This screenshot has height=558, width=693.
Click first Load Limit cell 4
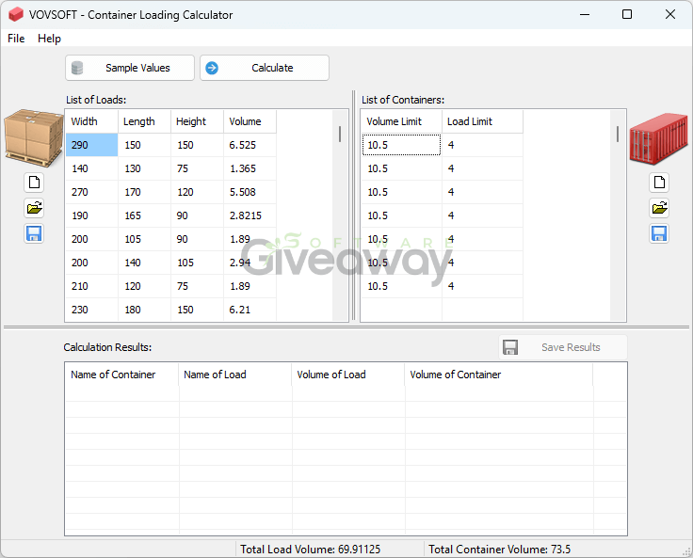[x=483, y=145]
